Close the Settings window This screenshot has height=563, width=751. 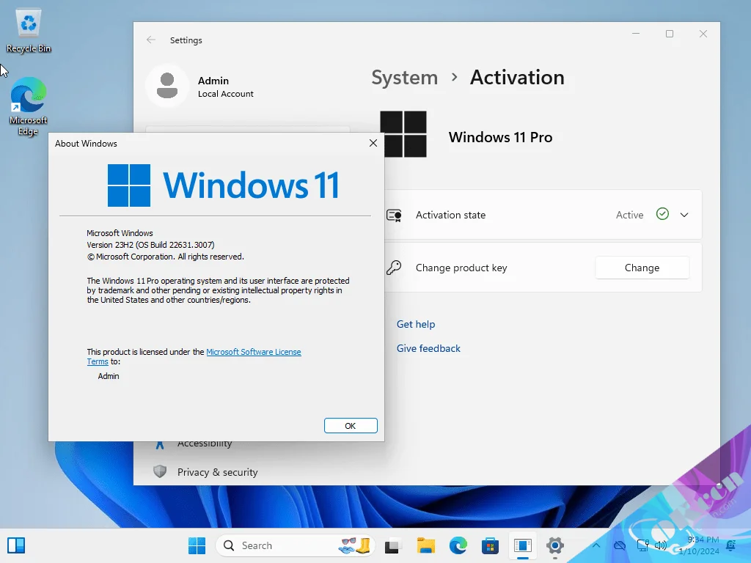[703, 34]
